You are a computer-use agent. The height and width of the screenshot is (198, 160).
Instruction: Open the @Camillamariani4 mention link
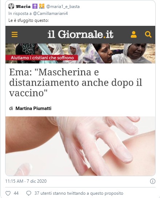50,13
